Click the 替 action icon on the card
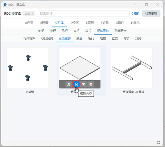165x147 pixels. click(91, 84)
